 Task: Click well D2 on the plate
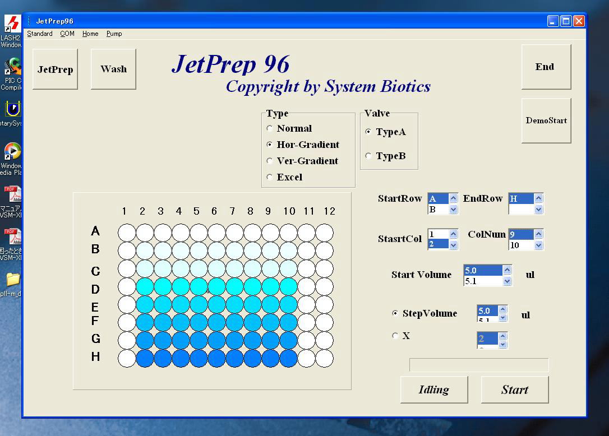click(145, 287)
